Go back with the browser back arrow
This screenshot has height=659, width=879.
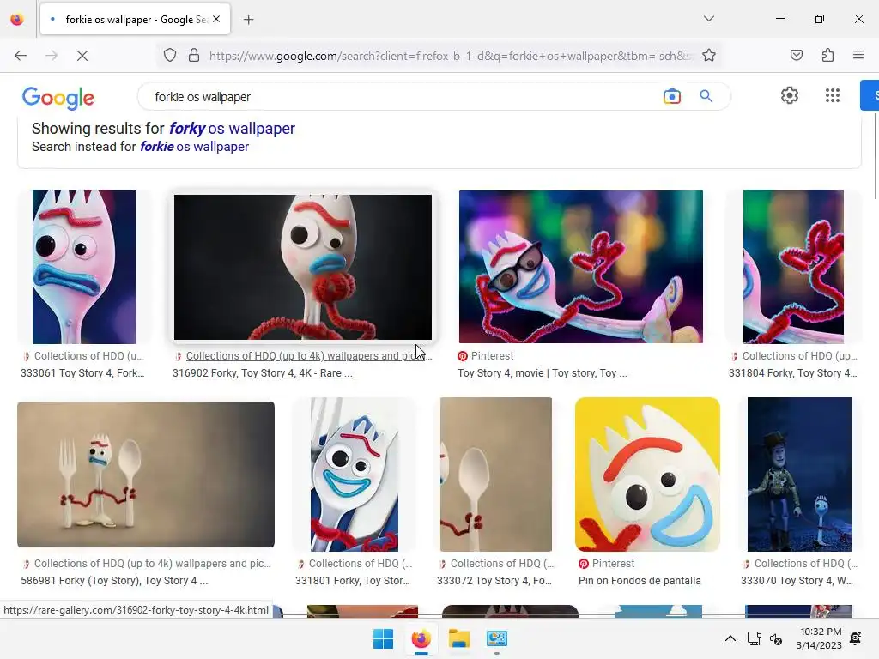[x=21, y=56]
